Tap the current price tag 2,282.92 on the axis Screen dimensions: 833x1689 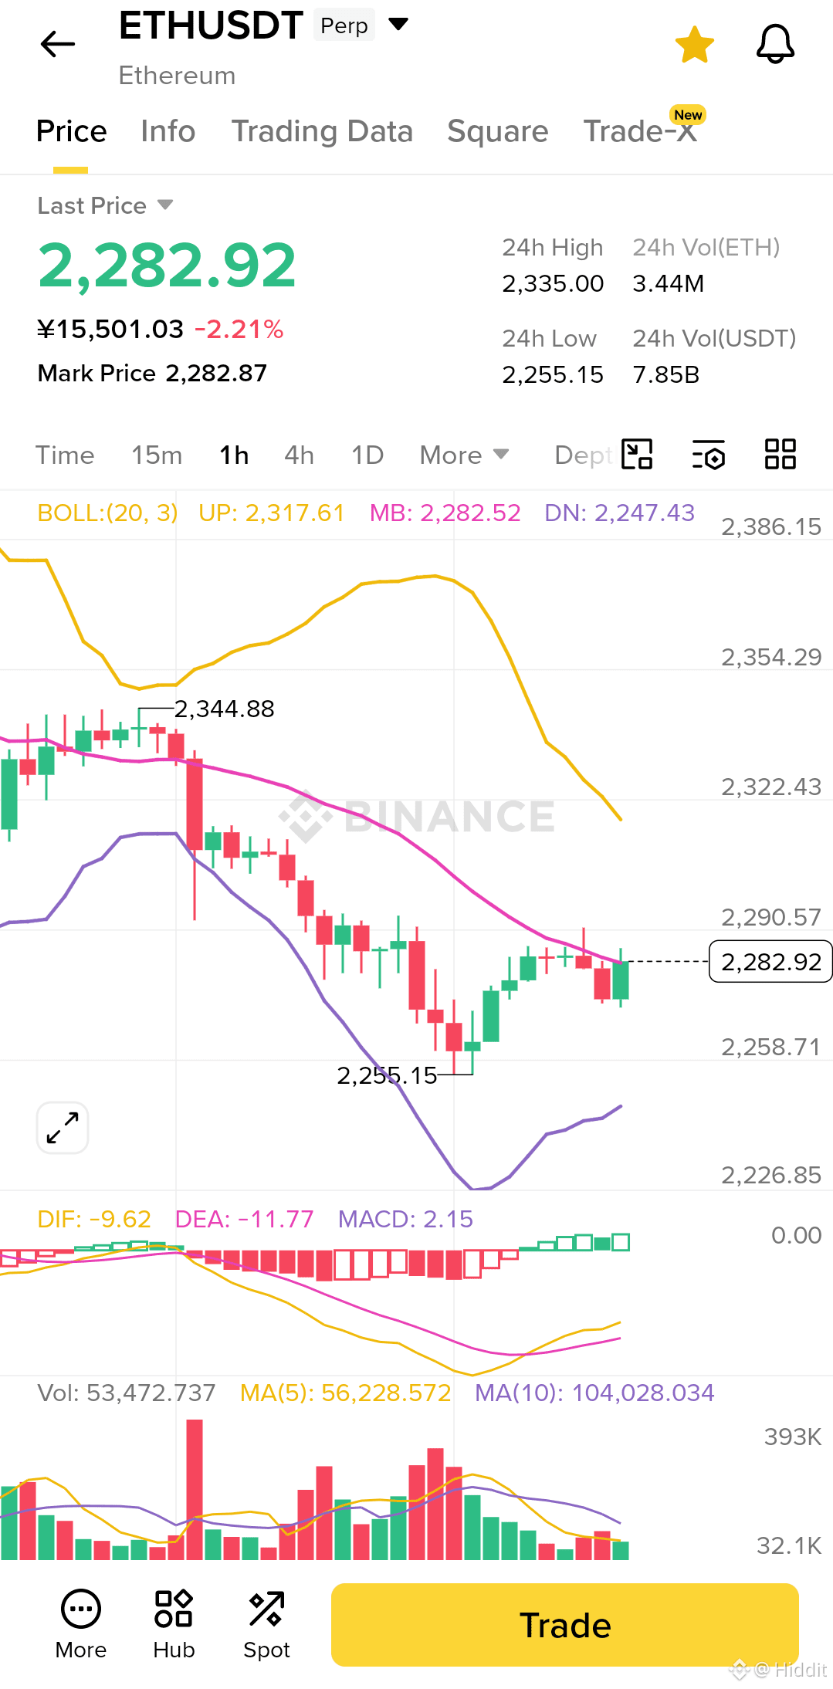click(x=770, y=962)
